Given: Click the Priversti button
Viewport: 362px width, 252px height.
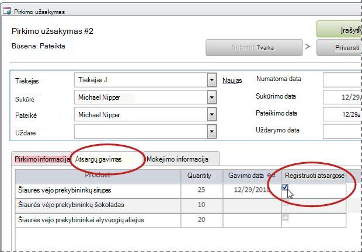Looking at the screenshot, I should (339, 47).
